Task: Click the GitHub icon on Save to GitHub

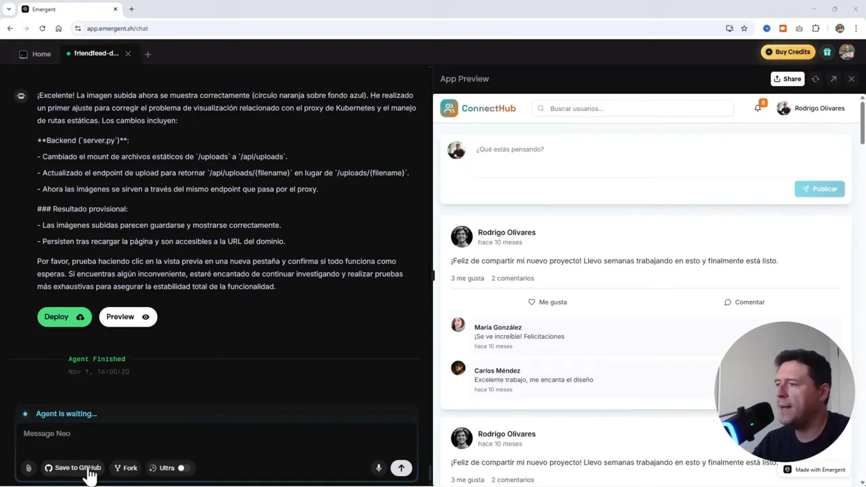Action: (49, 467)
